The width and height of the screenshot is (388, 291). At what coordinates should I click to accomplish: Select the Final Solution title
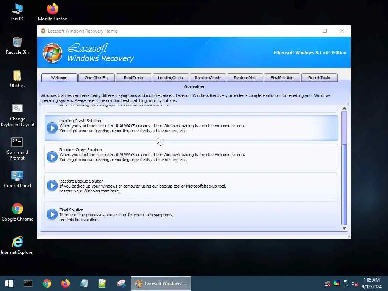pos(71,210)
